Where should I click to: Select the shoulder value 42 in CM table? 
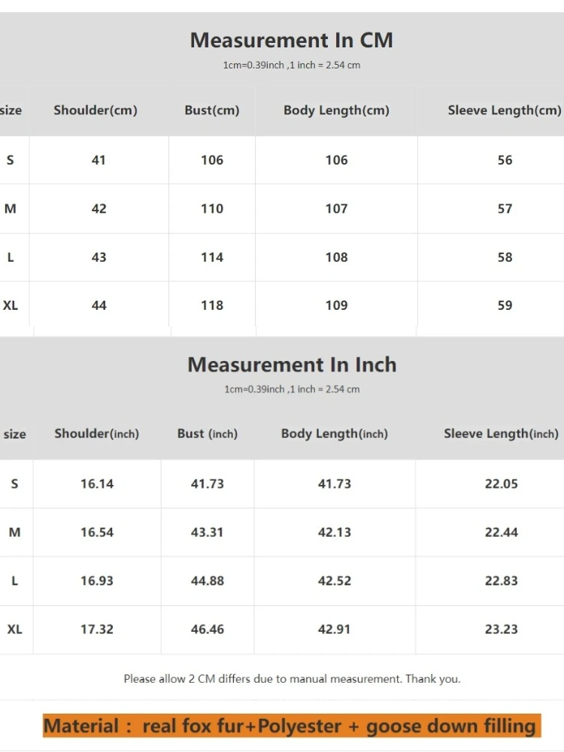pos(99,208)
